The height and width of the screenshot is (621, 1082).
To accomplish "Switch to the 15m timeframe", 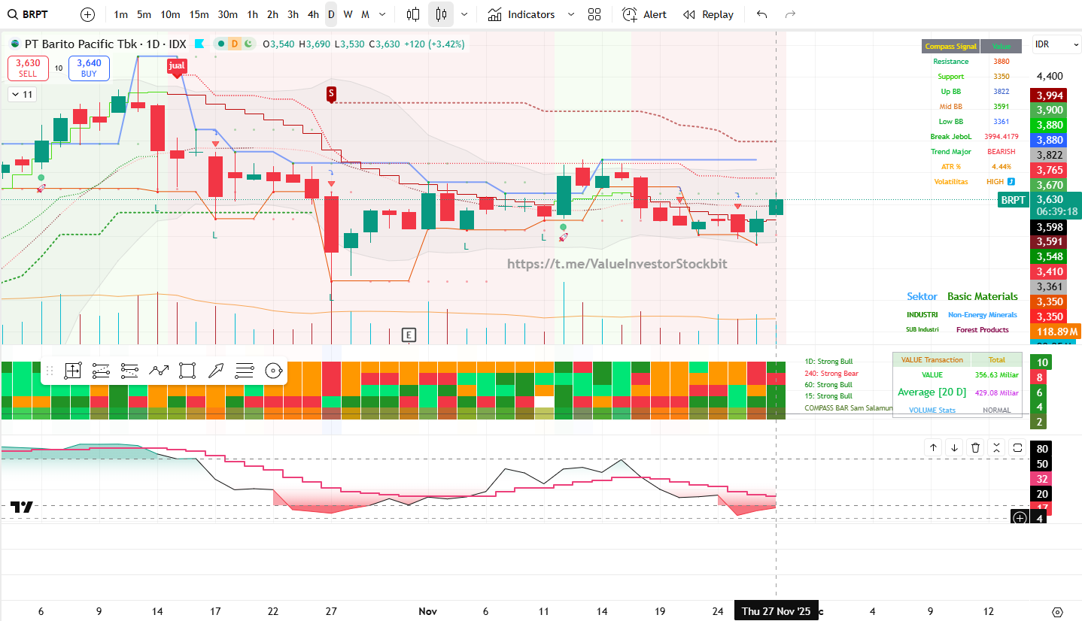I will point(199,14).
